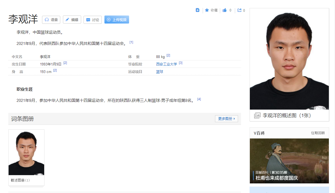This screenshot has width=335, height=193.
Task: Click the 88 kg weight value
Action: [x=160, y=57]
